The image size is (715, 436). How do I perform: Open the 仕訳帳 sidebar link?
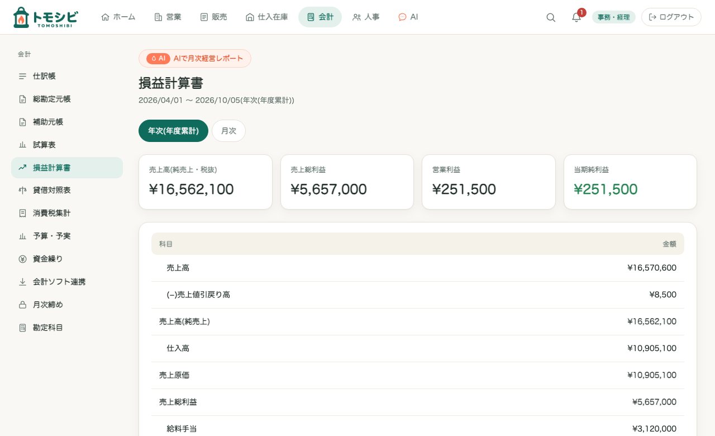point(67,76)
